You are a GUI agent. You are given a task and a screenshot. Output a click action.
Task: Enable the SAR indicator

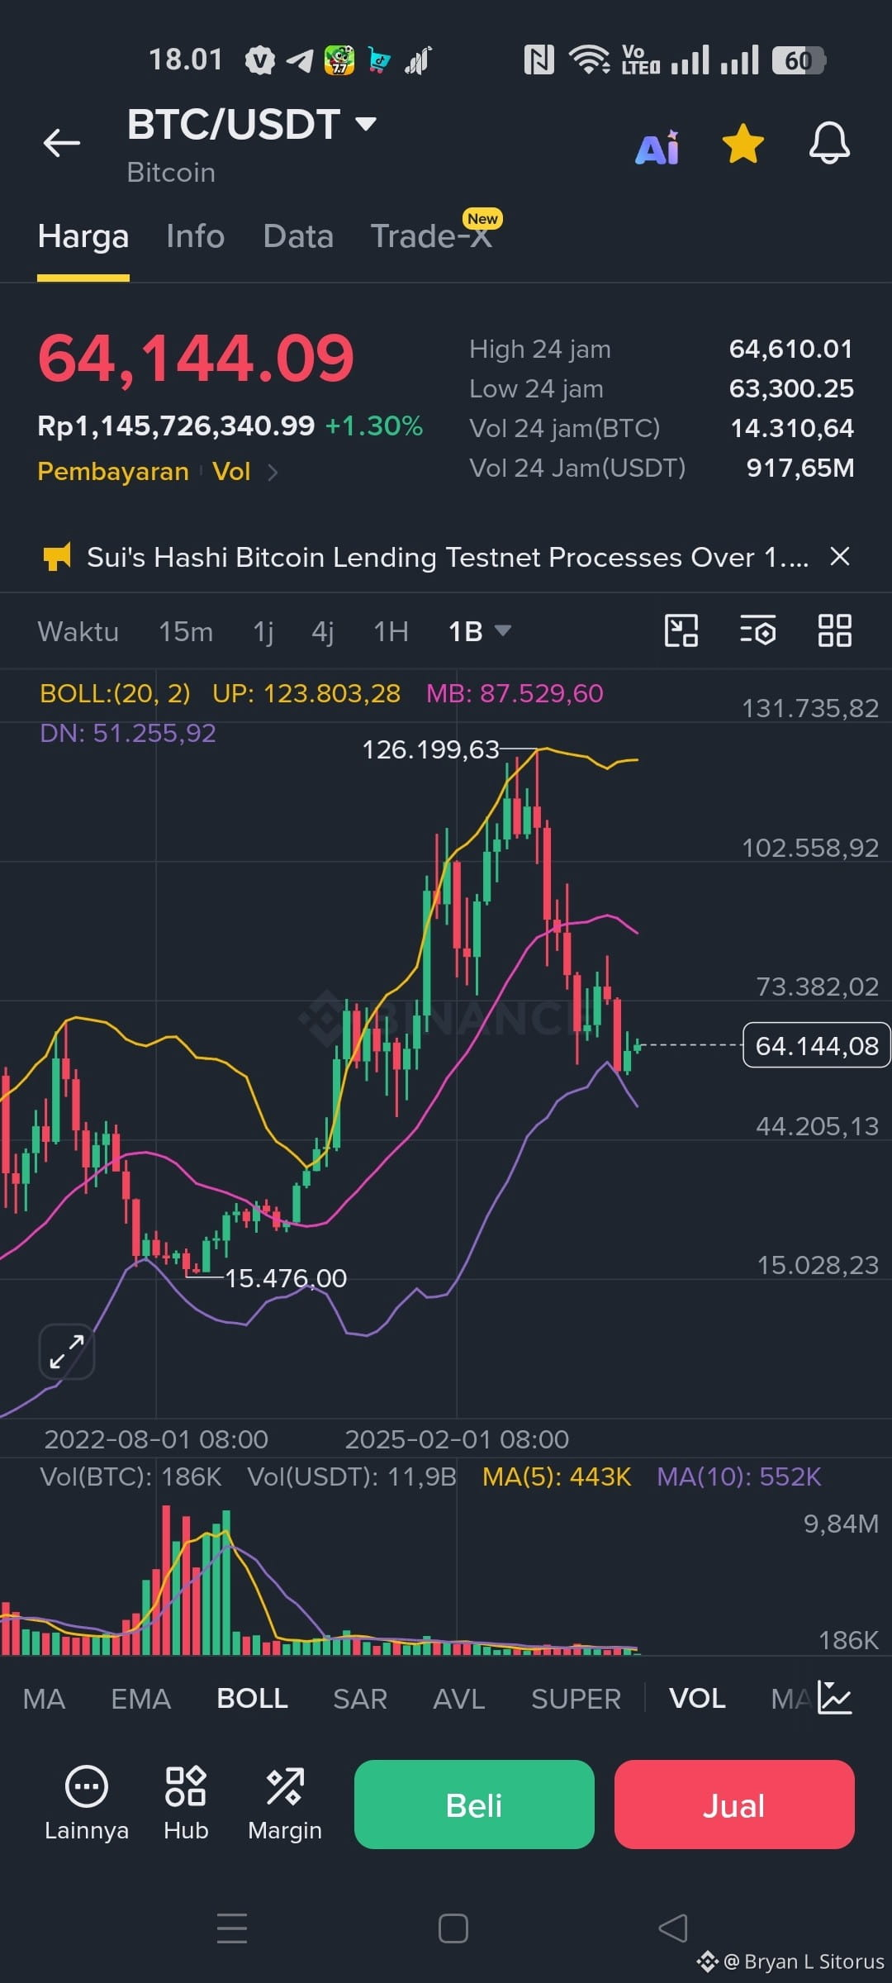(360, 1699)
